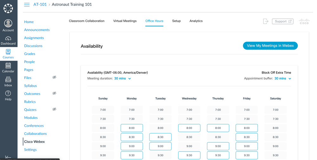Select Tuesday 7:30 time slot

coord(160,119)
